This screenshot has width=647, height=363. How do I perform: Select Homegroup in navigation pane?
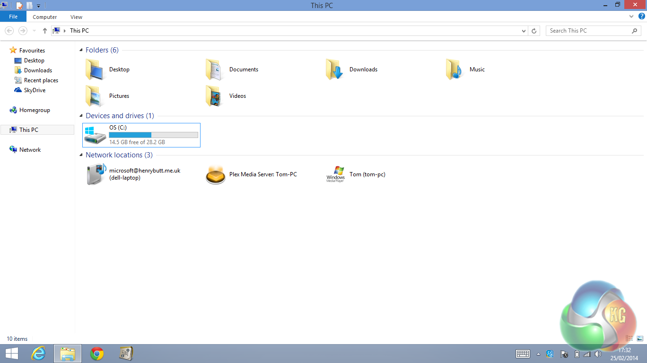pyautogui.click(x=35, y=110)
